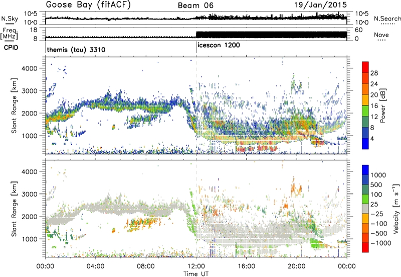Click the '18' tick on frequency axis
Screen dimensions: 401x277
click(x=34, y=30)
